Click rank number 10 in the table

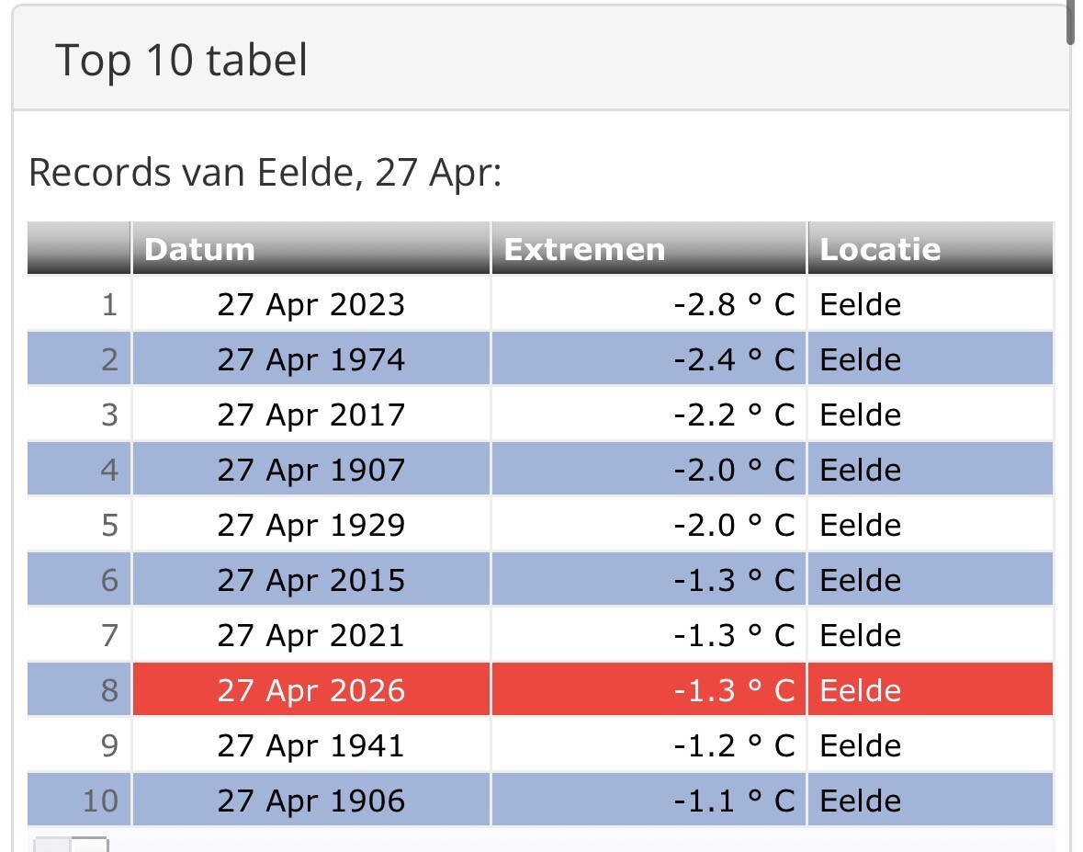point(100,801)
